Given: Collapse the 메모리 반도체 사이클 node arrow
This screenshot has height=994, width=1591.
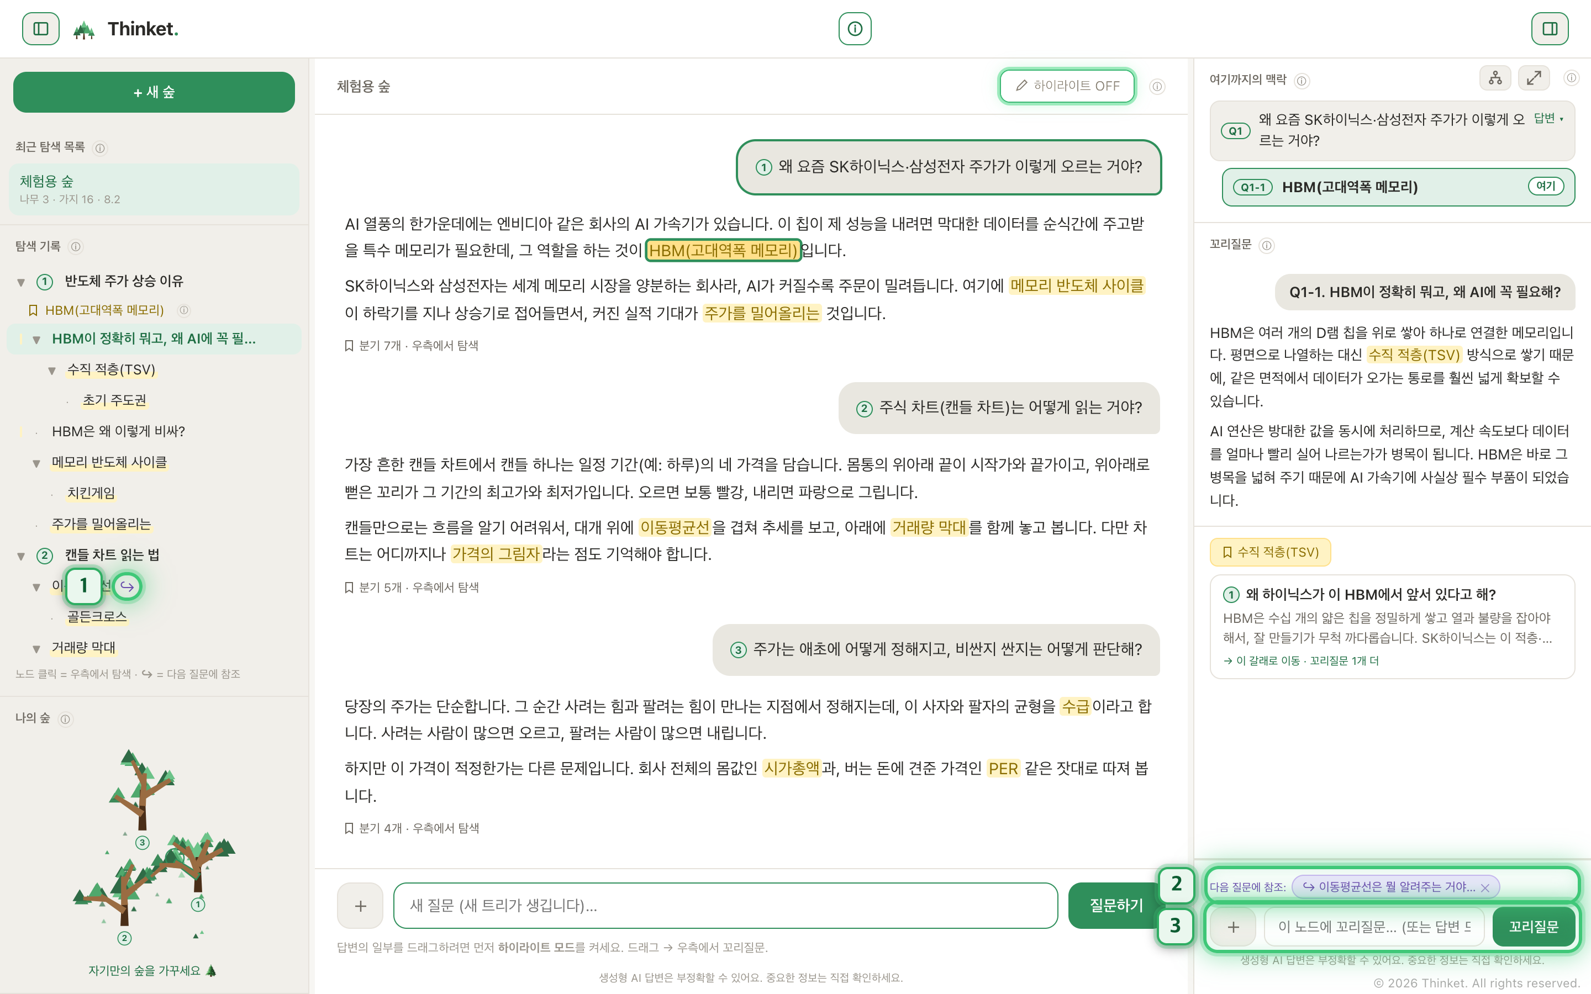Looking at the screenshot, I should point(37,463).
